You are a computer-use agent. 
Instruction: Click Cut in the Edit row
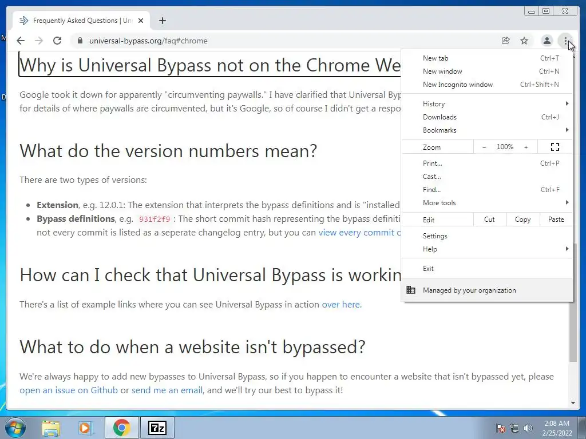point(490,219)
